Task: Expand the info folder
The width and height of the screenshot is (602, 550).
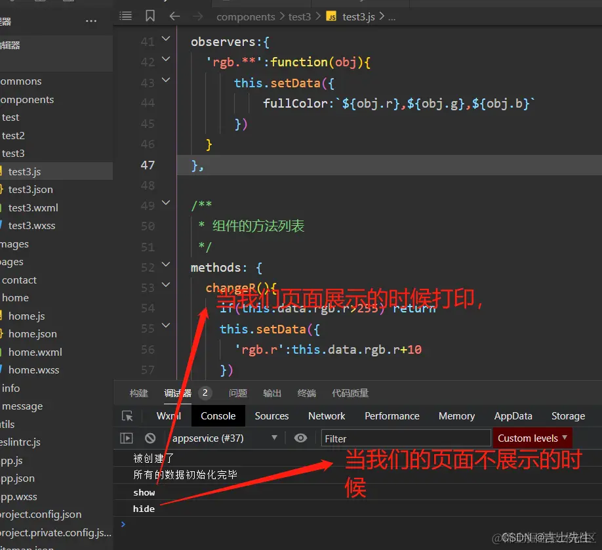Action: 56,388
